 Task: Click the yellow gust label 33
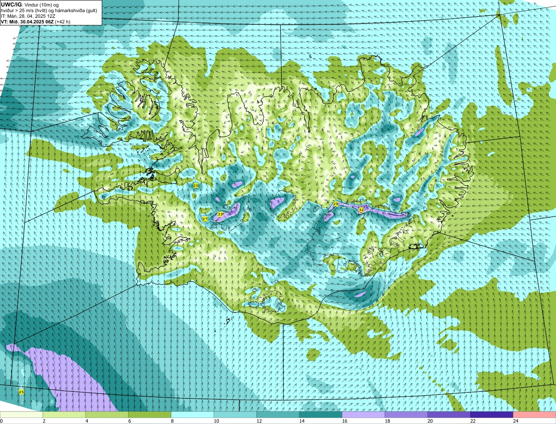[220, 214]
